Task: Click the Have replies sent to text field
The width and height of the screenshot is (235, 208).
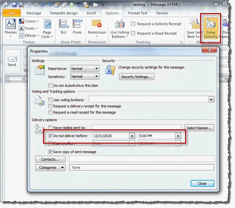Action: click(x=137, y=127)
